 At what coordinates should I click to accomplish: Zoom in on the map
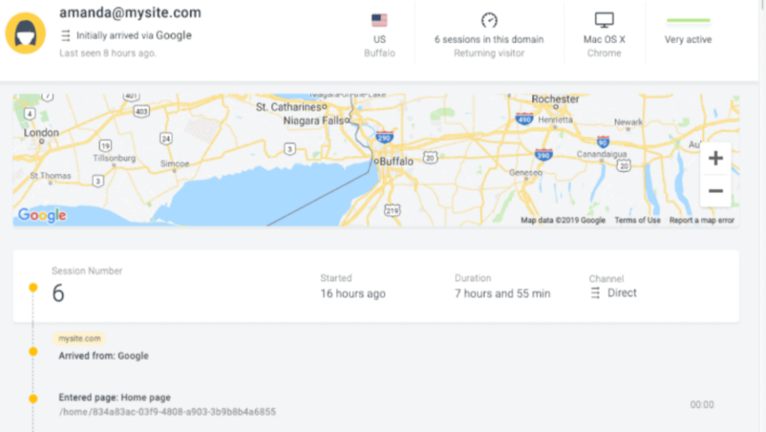[x=715, y=158]
